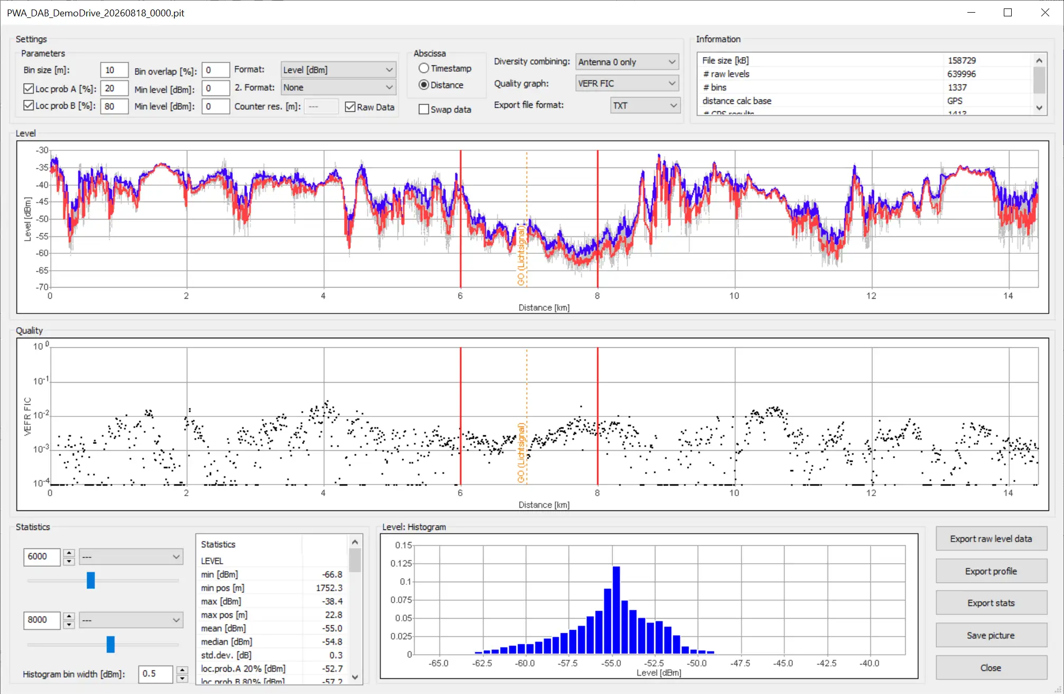Image resolution: width=1064 pixels, height=694 pixels.
Task: Maximize the application window
Action: (1007, 13)
